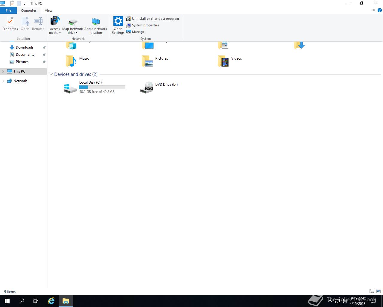Image resolution: width=383 pixels, height=307 pixels.
Task: Expand the This PC tree node
Action: tap(3, 71)
